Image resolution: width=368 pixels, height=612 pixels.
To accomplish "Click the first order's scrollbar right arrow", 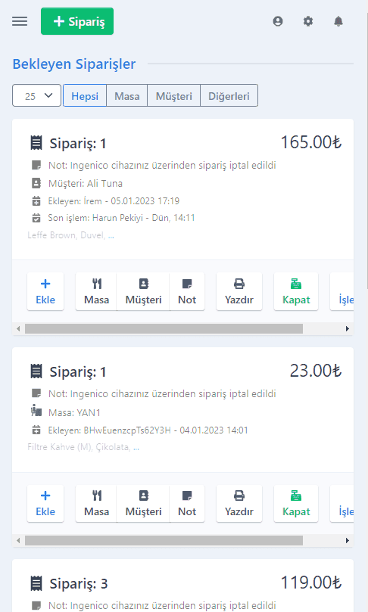I will tap(348, 328).
